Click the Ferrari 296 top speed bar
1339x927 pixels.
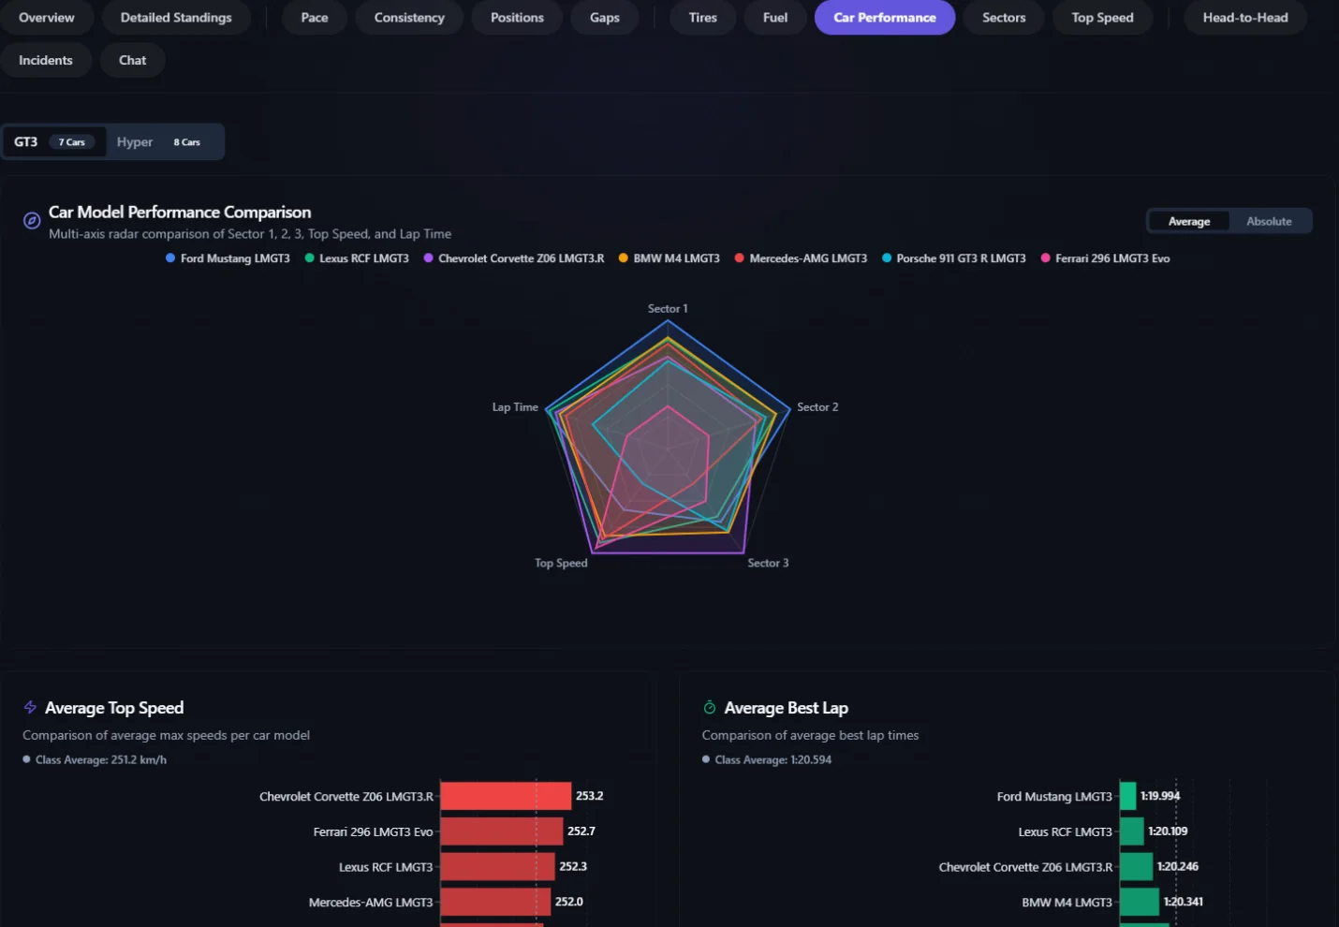pos(502,831)
